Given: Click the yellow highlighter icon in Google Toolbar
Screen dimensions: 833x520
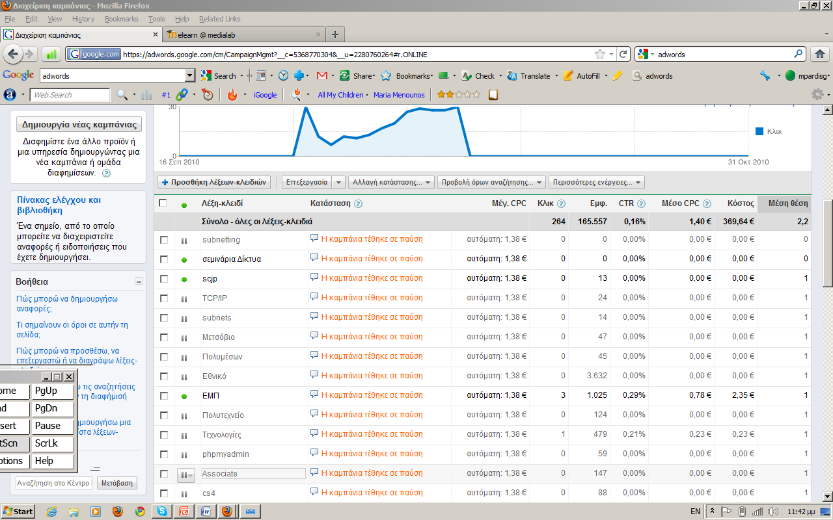Looking at the screenshot, I should pyautogui.click(x=618, y=75).
